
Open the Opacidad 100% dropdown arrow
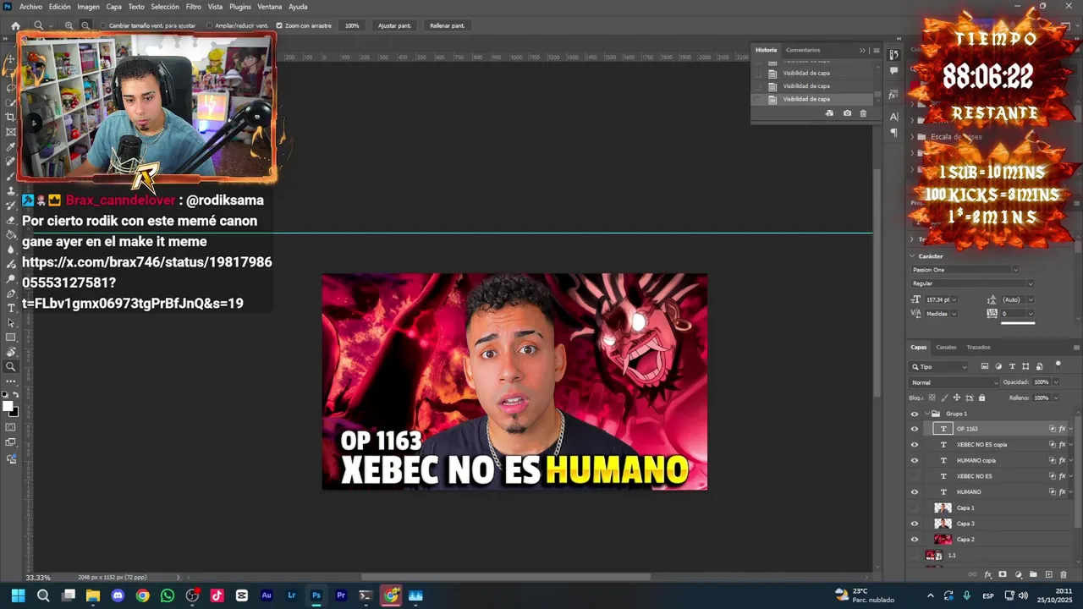coord(1054,382)
